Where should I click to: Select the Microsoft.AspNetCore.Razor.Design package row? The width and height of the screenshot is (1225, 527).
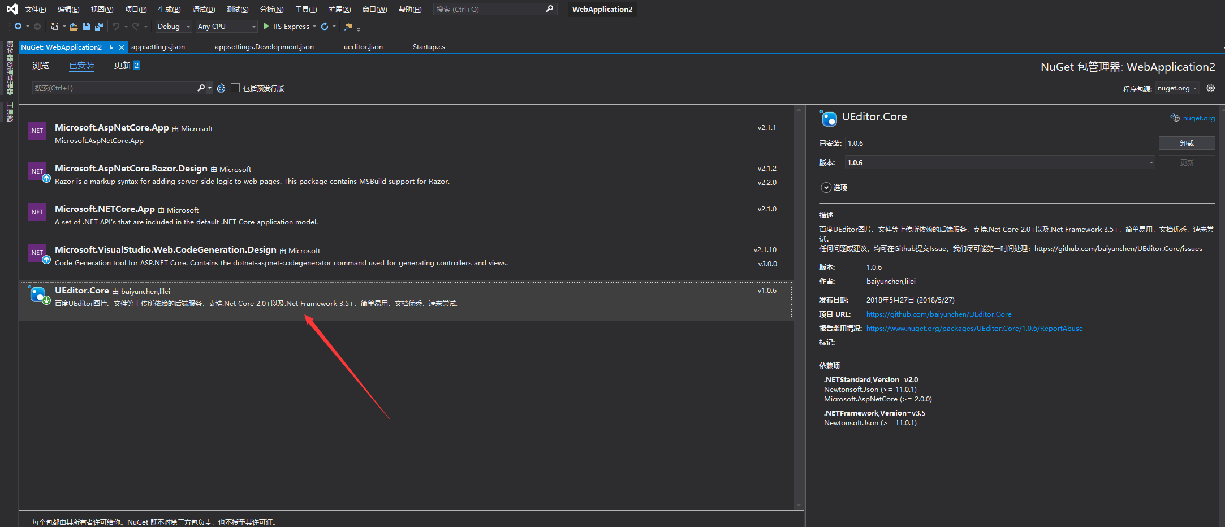[406, 175]
